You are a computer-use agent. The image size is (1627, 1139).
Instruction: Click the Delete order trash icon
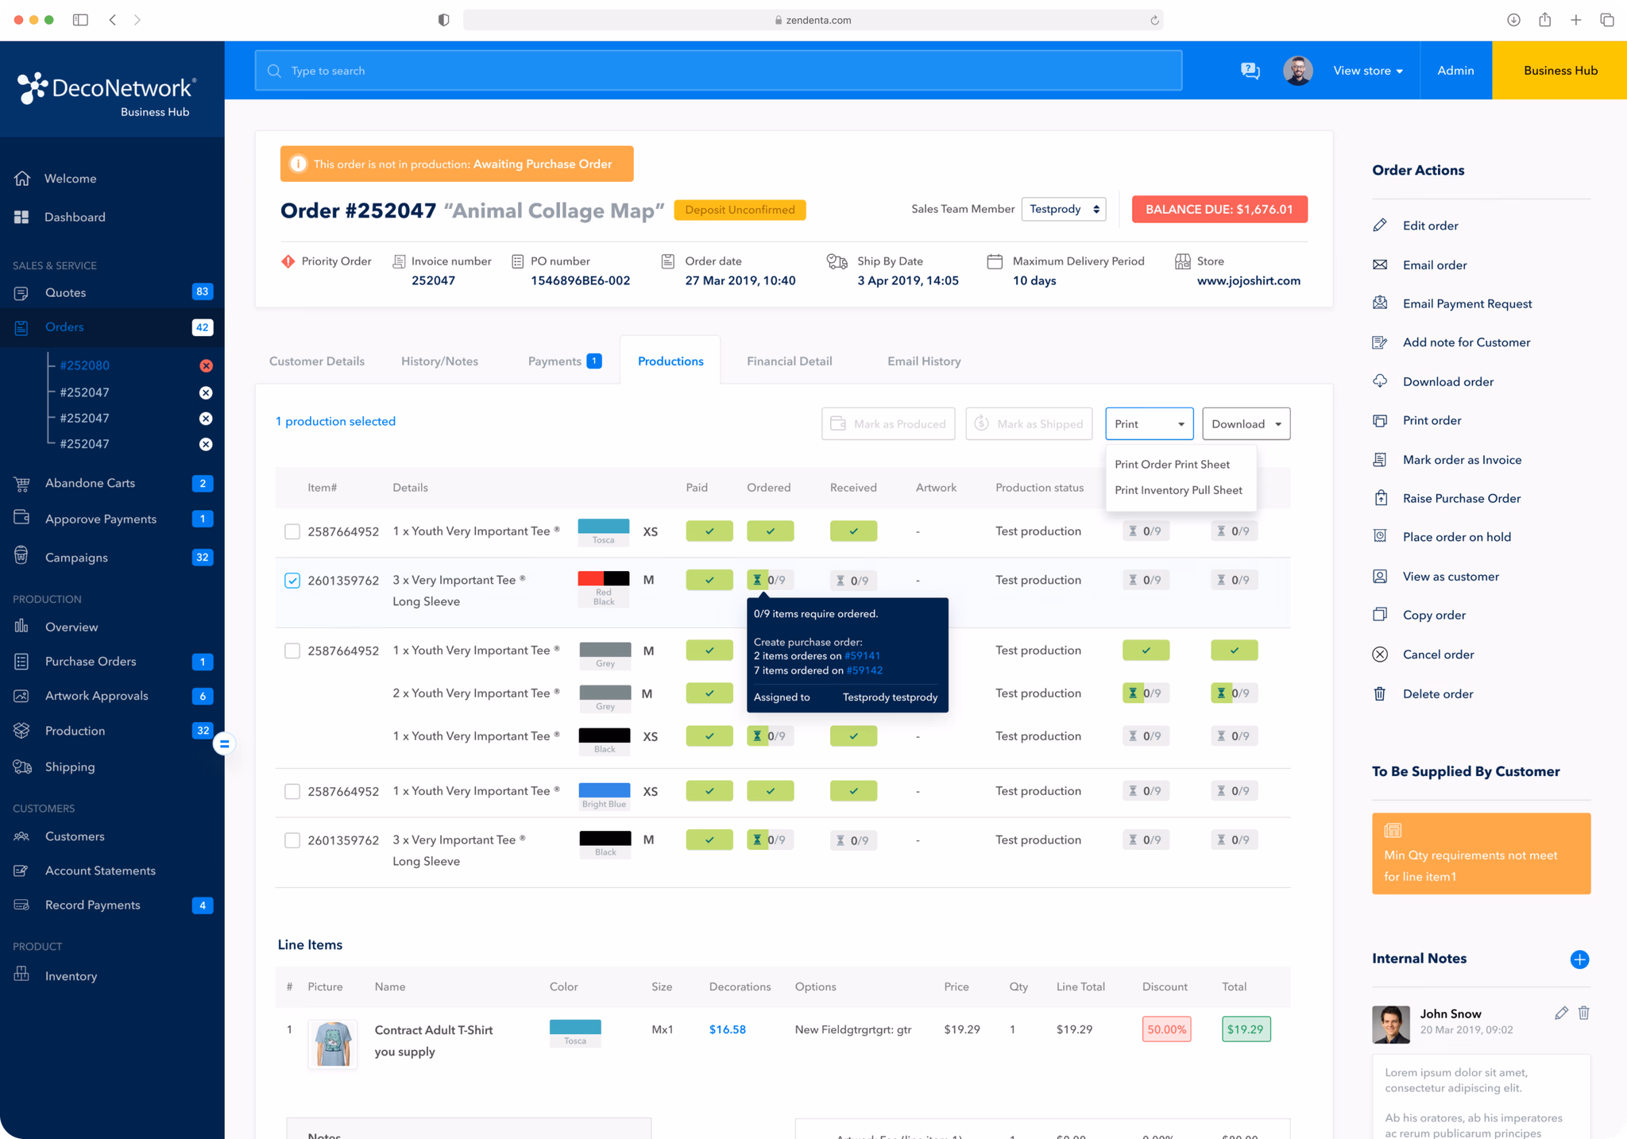pyautogui.click(x=1380, y=693)
